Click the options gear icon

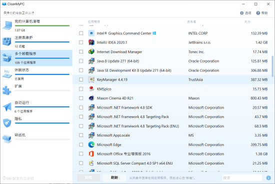[x=241, y=13]
